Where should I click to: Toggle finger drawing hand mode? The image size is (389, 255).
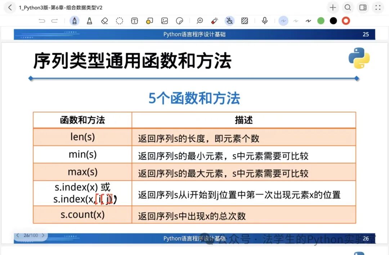(229, 21)
